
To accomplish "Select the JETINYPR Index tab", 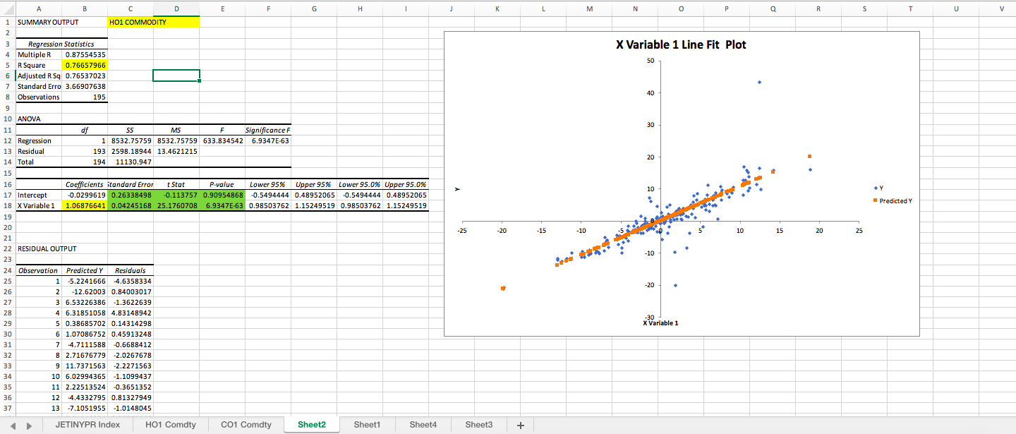I will click(x=87, y=424).
